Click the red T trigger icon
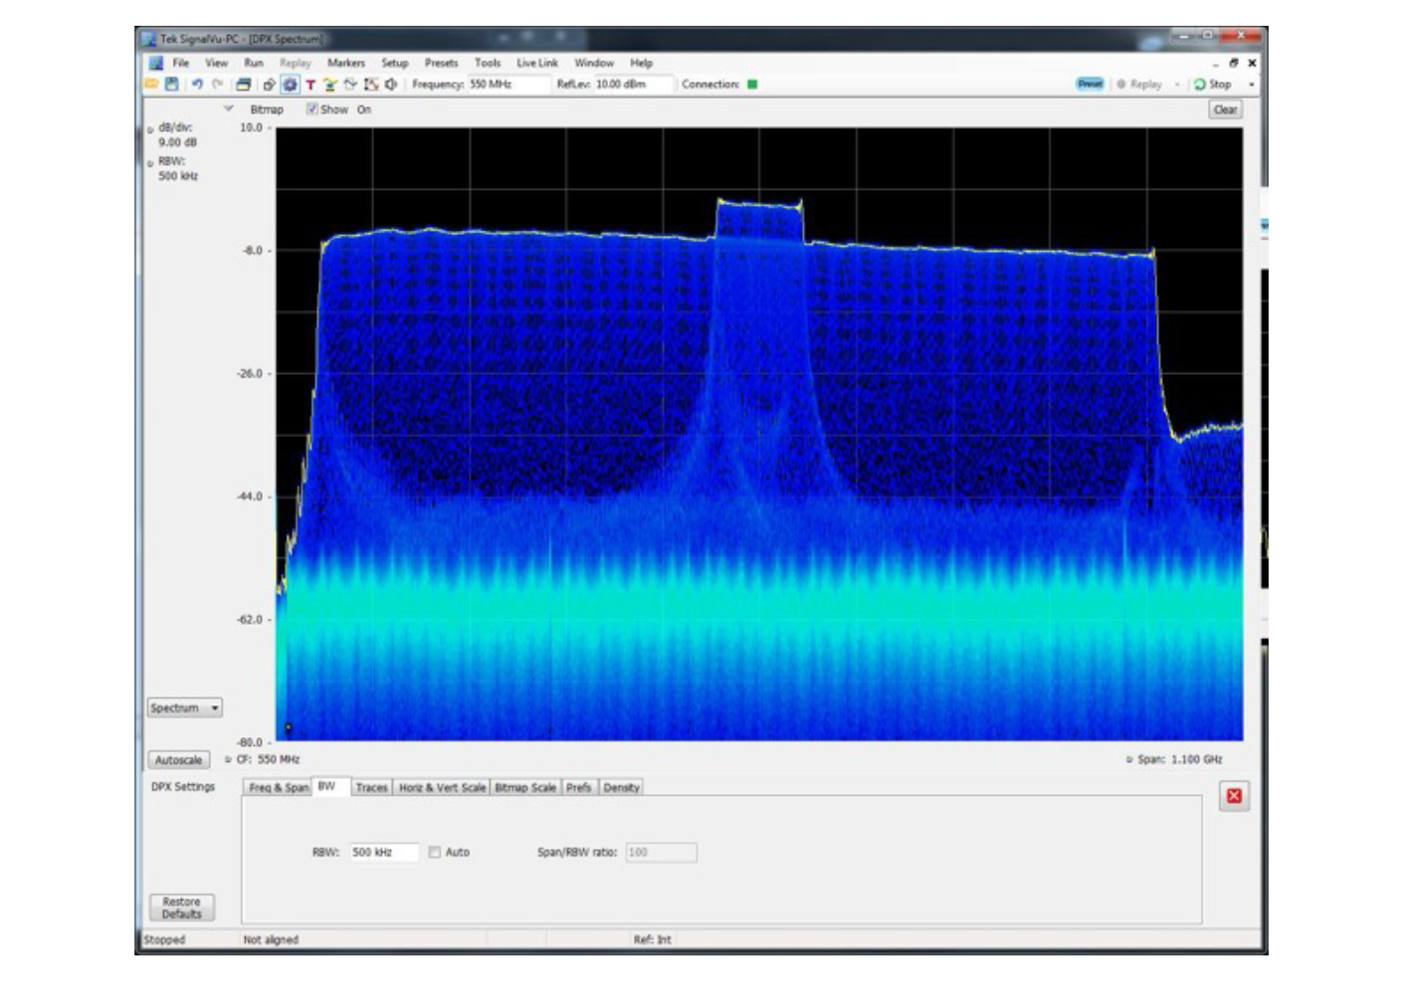Viewport: 1410px width, 987px height. click(x=310, y=85)
